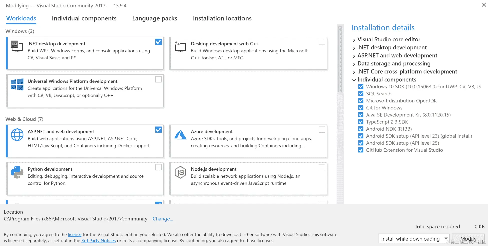Uncheck Android SDK setup API level 23
This screenshot has height=246, width=488.
click(361, 136)
